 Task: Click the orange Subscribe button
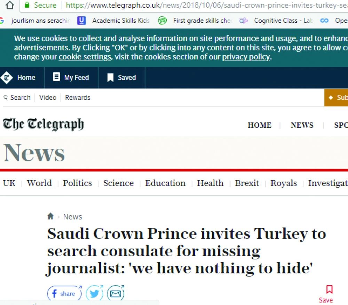point(339,98)
